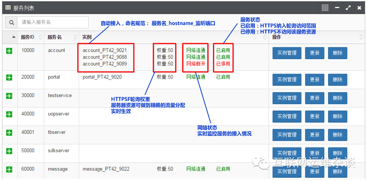Click 更新 for uopserver
367x181 pixels.
(314, 116)
